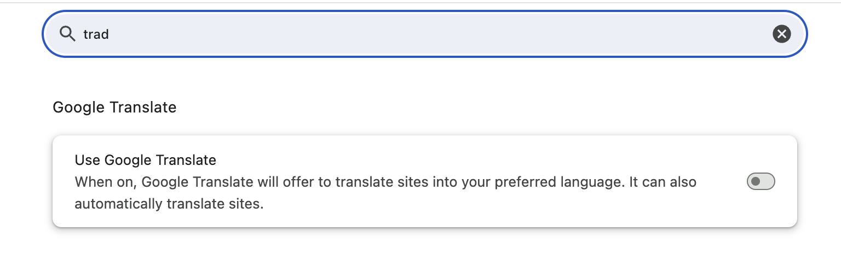Clear the search with the X icon
841x261 pixels.
pyautogui.click(x=781, y=34)
